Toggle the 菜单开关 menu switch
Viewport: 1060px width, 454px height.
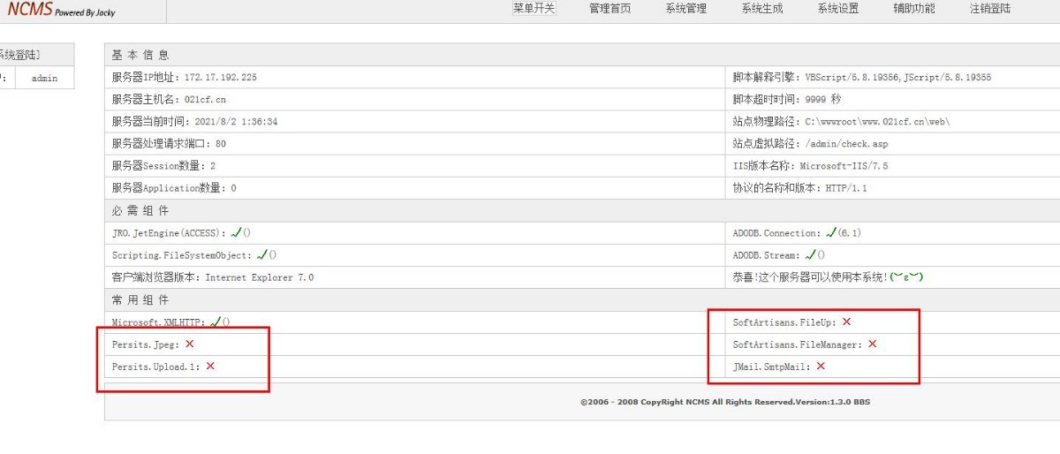pyautogui.click(x=534, y=9)
